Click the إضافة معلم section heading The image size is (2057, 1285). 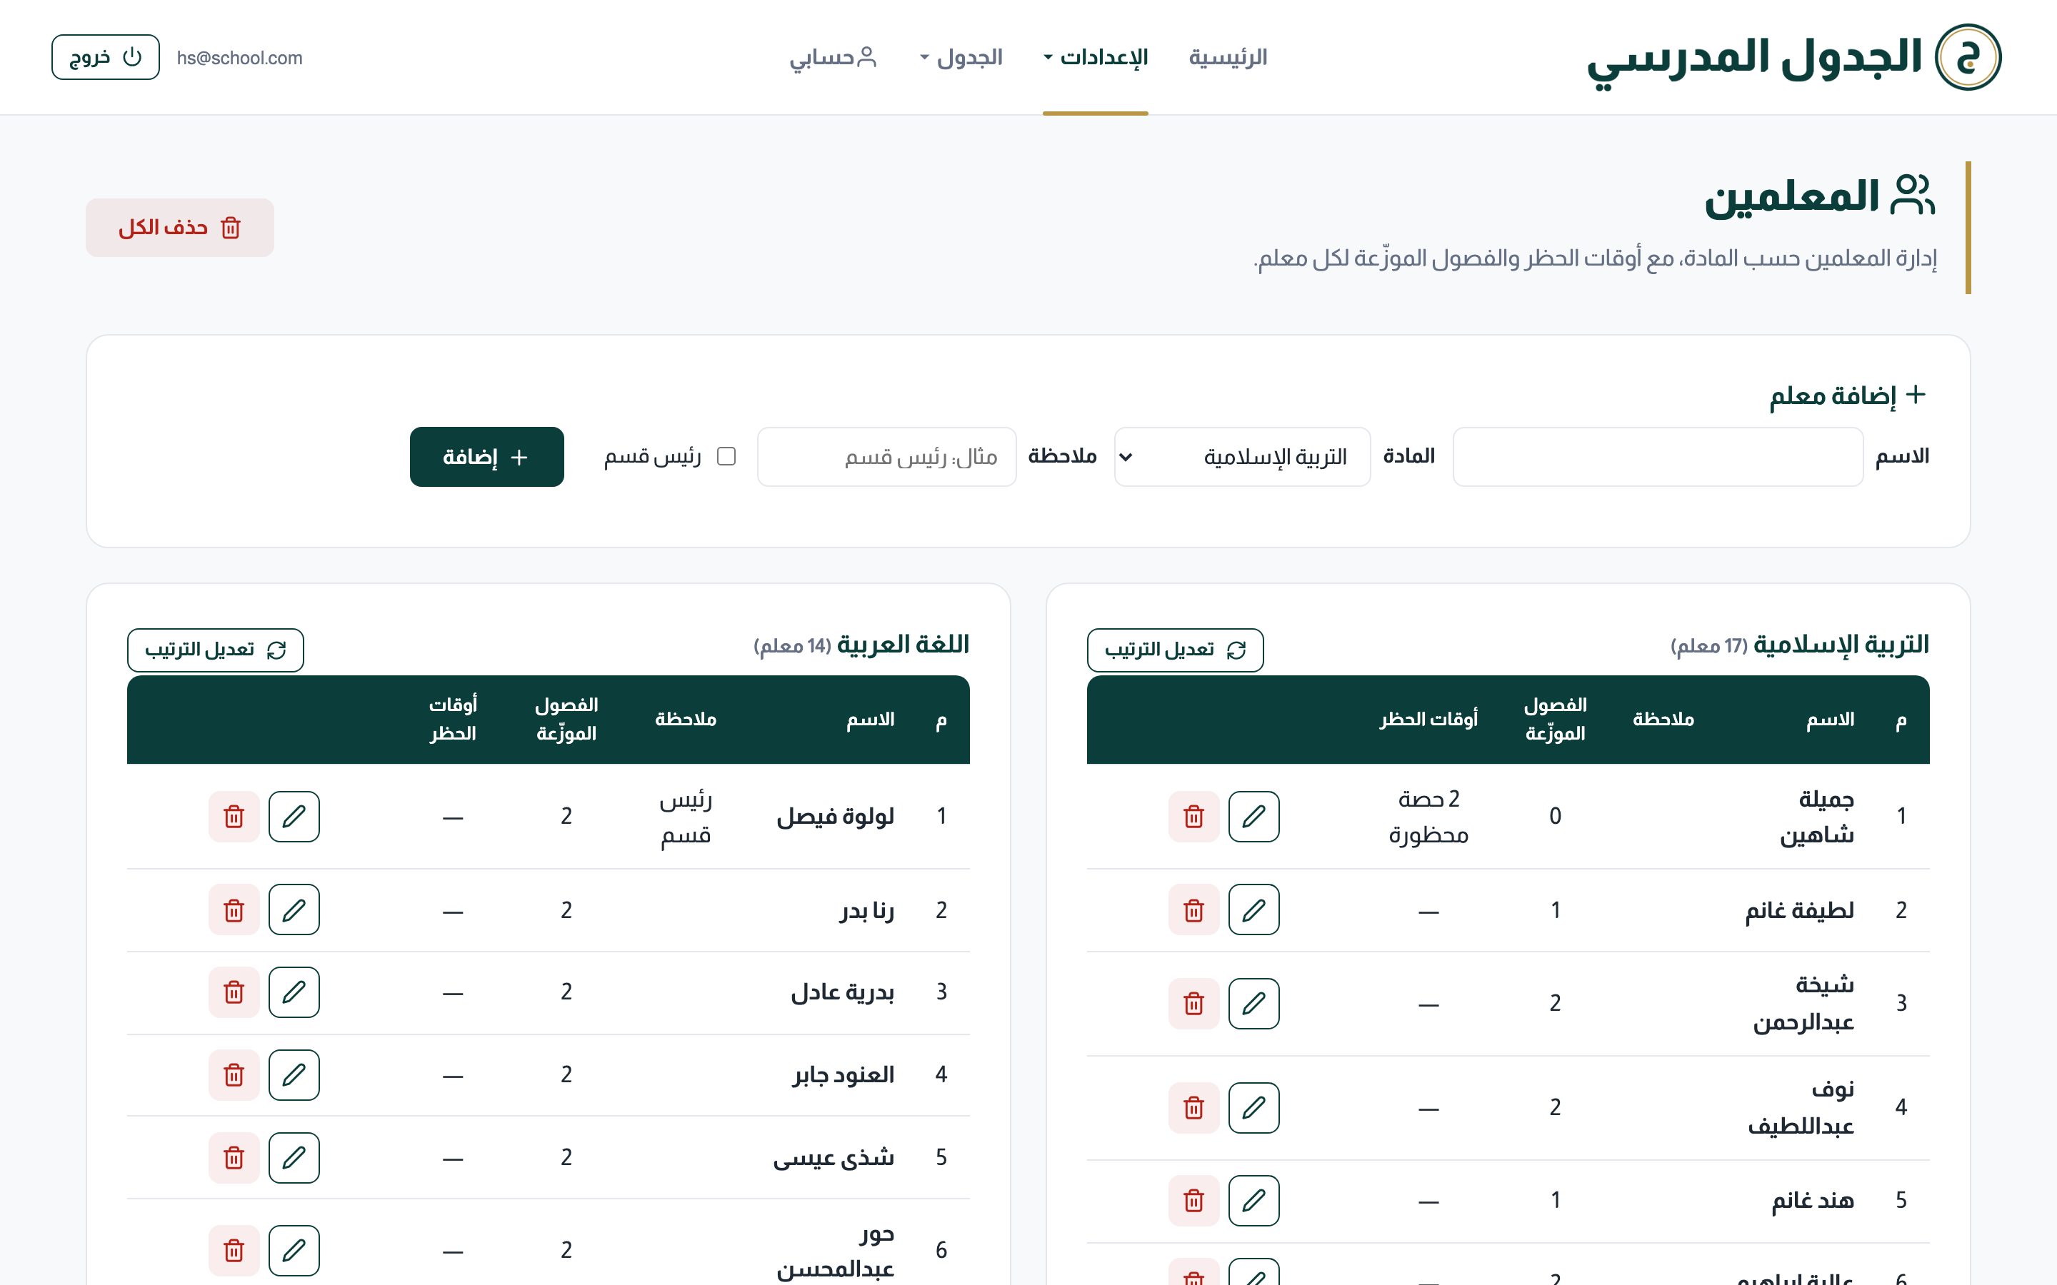pyautogui.click(x=1847, y=395)
